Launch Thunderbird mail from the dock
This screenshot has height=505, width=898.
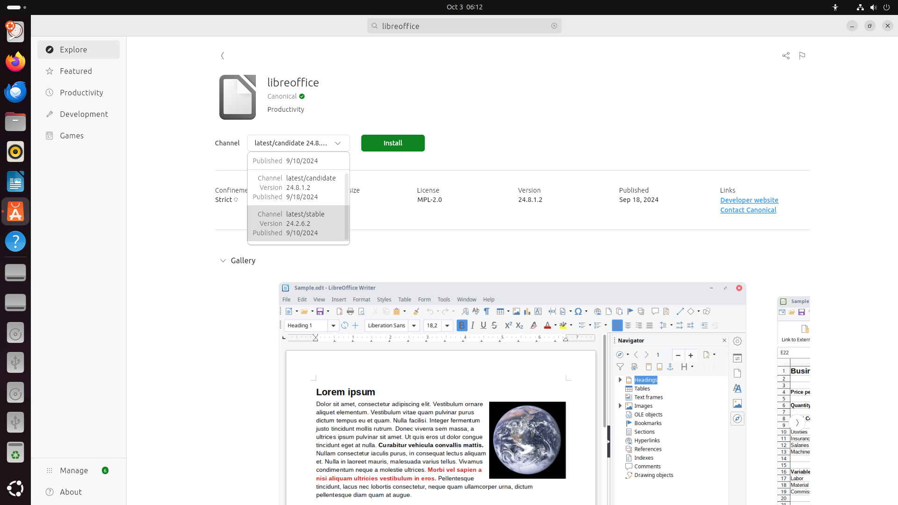(x=15, y=92)
